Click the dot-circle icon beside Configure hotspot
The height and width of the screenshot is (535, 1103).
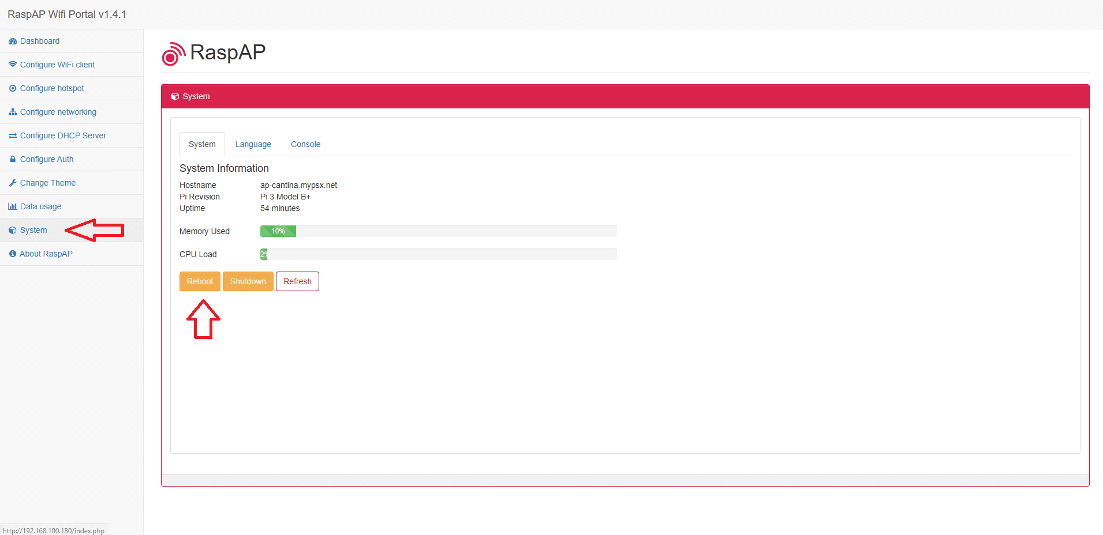13,88
